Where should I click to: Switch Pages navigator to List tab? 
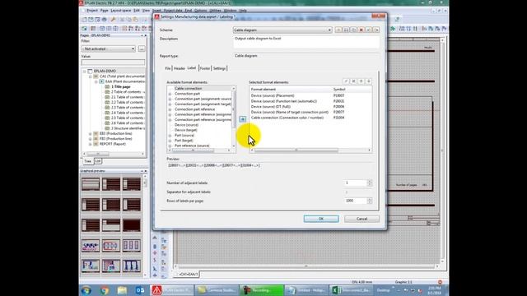pos(98,161)
